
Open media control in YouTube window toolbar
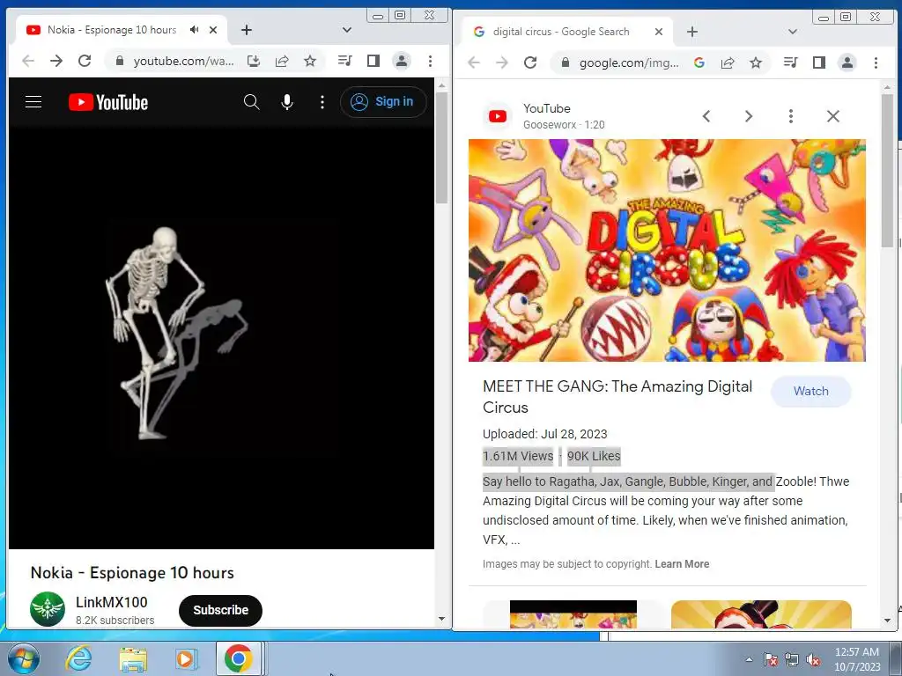345,61
